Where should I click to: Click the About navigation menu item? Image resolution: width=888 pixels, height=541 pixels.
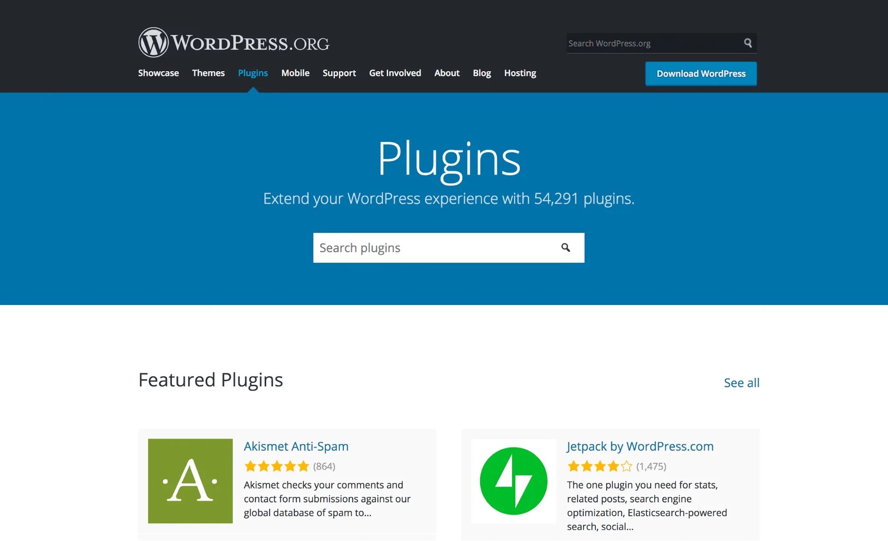tap(446, 72)
